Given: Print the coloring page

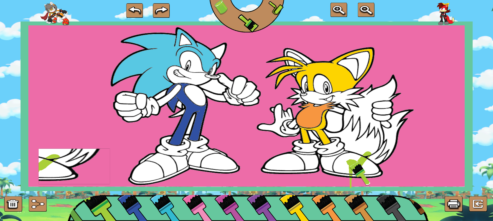Looking at the screenshot, I should tap(454, 204).
